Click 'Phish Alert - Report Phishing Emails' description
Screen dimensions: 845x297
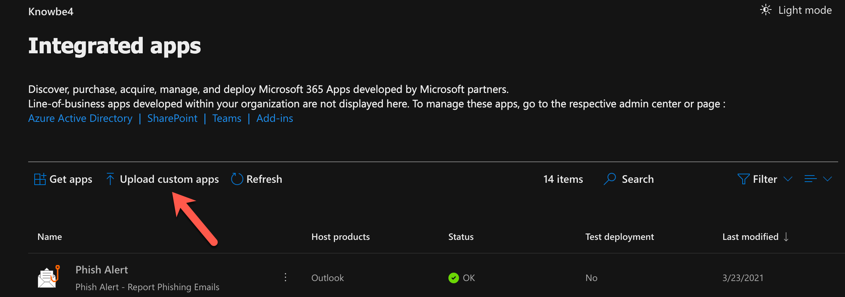click(x=147, y=287)
